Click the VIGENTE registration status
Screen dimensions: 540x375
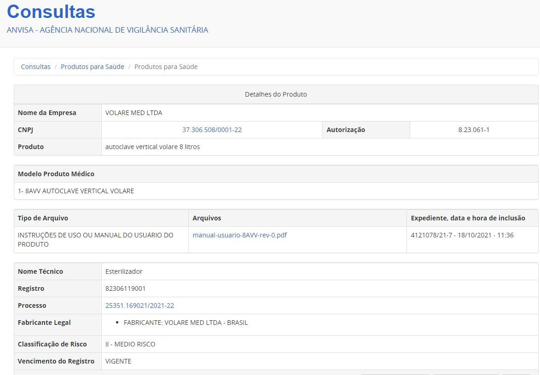coord(118,361)
